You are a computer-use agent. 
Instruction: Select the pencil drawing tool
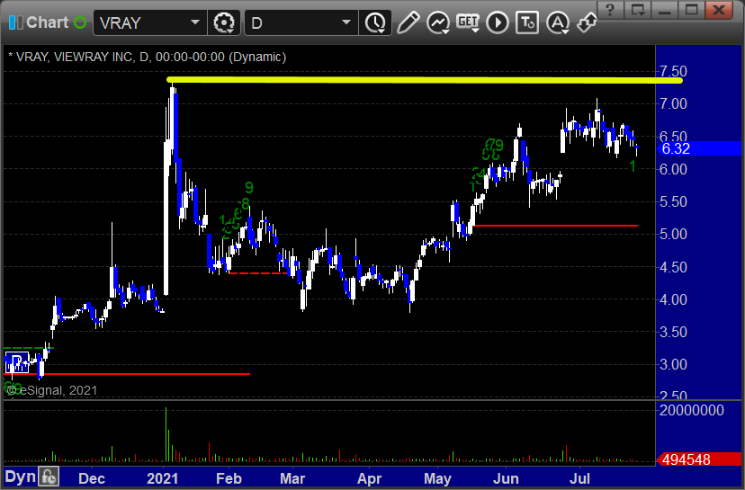pos(408,22)
